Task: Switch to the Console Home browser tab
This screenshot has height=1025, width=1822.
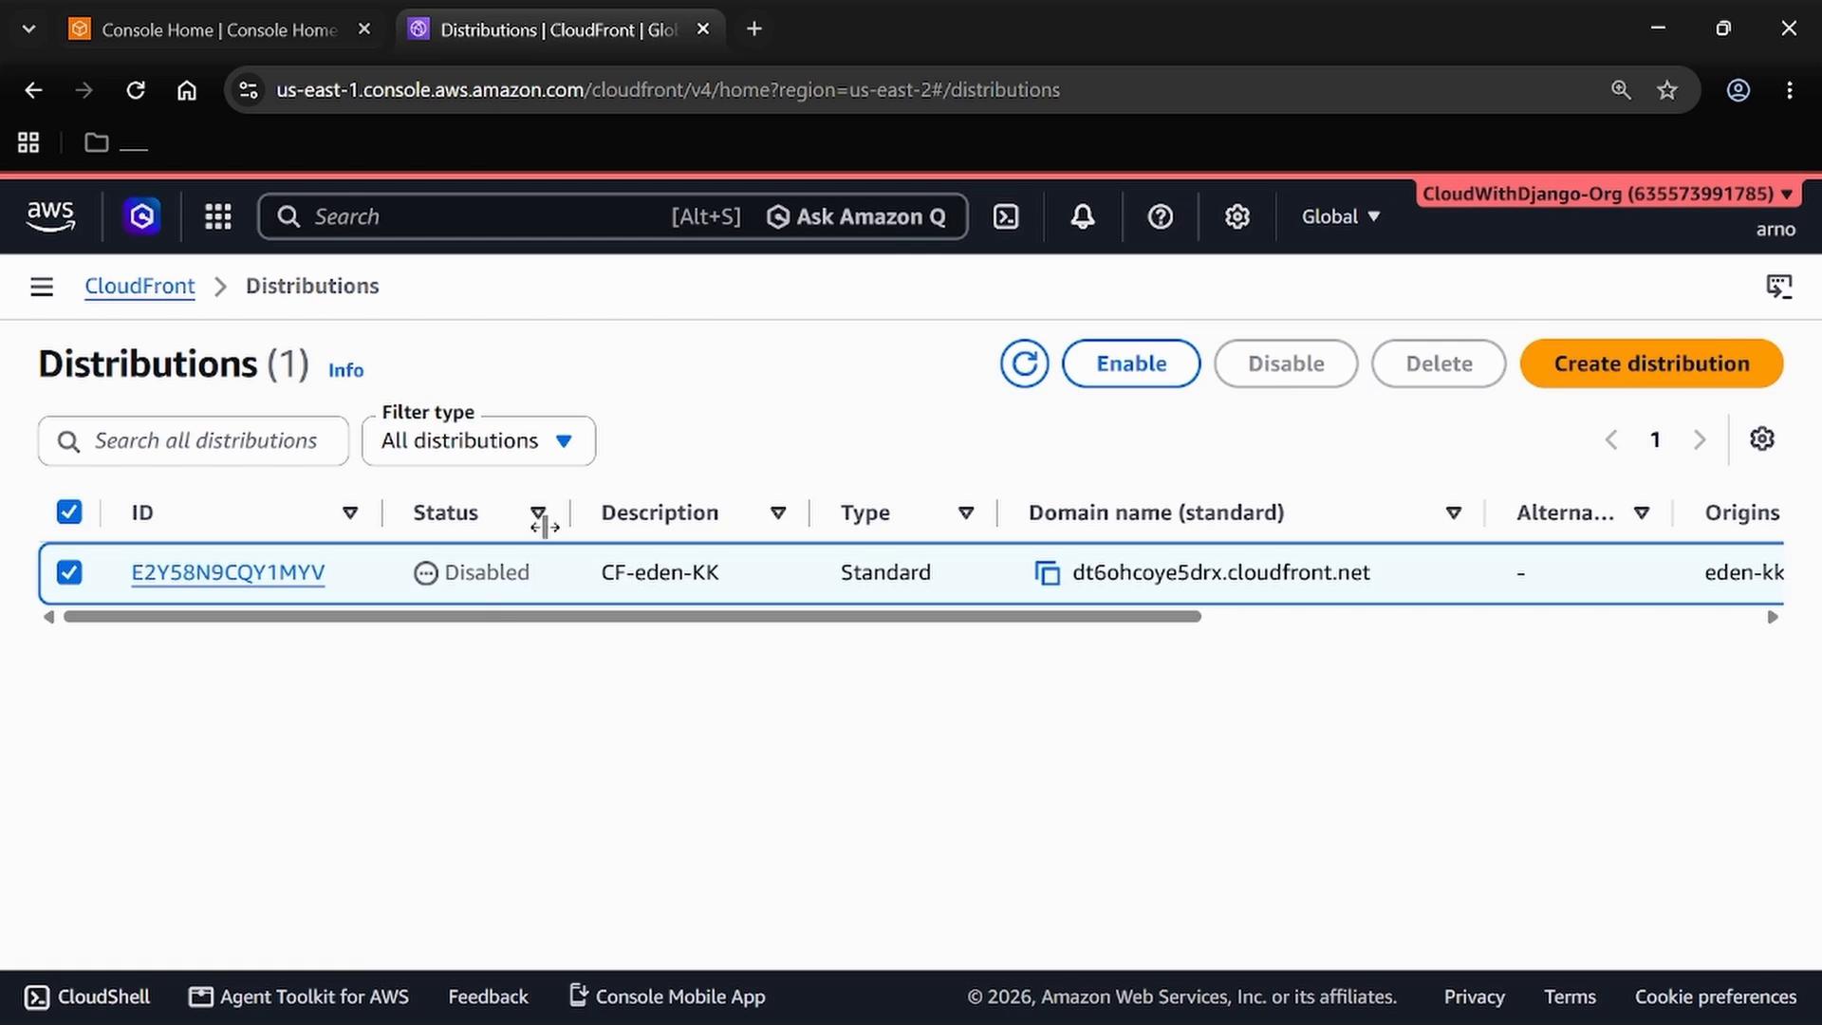Action: point(218,29)
